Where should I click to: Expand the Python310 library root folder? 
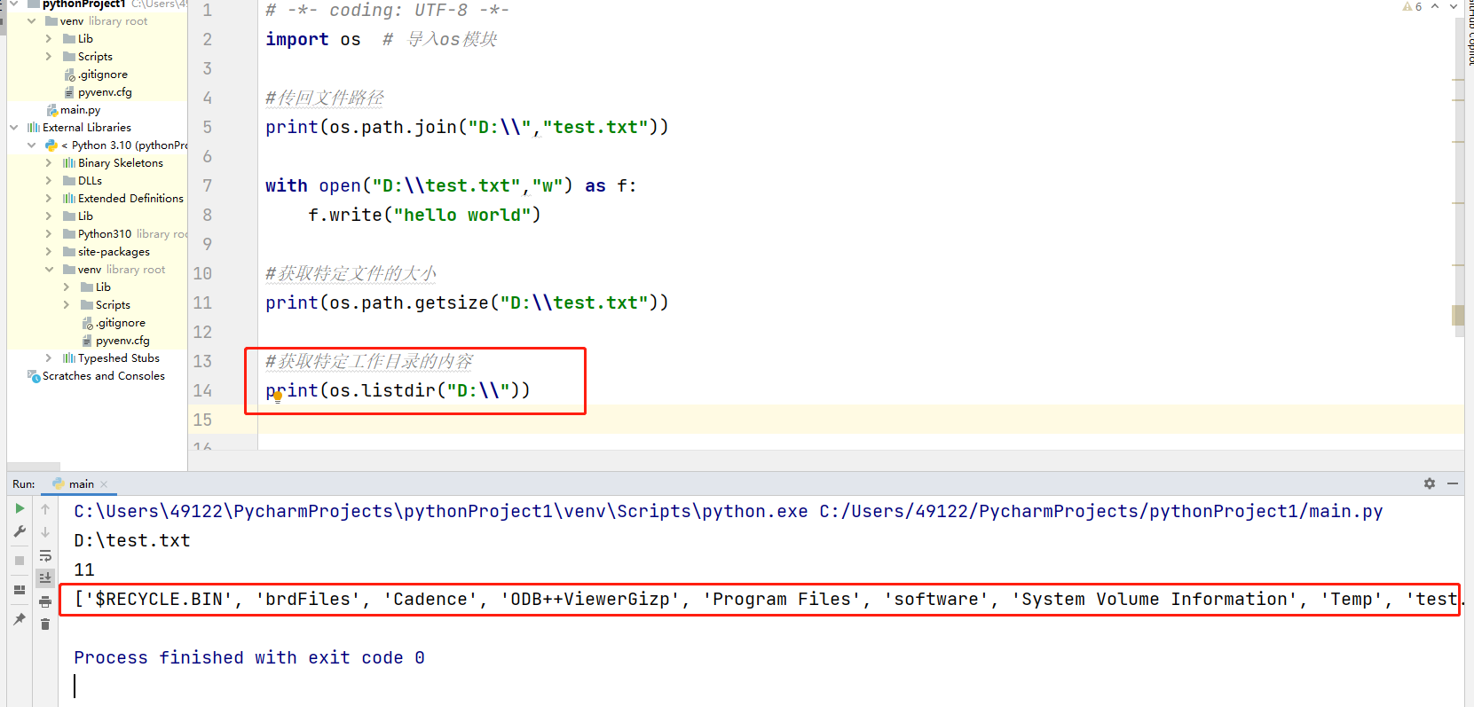(x=49, y=234)
